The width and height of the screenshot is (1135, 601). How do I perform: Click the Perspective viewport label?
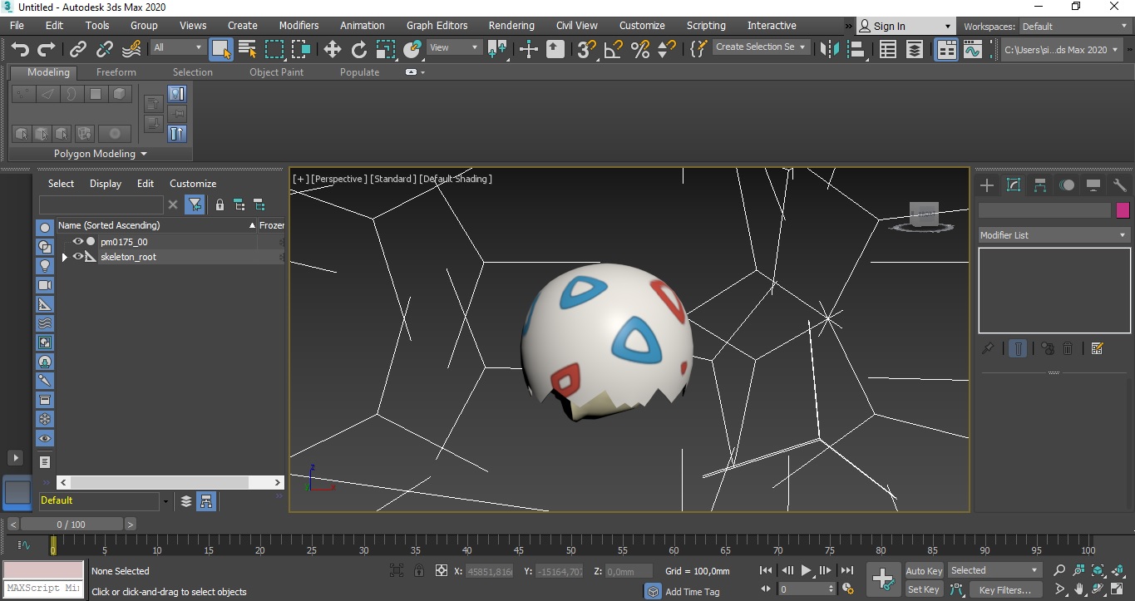point(338,179)
